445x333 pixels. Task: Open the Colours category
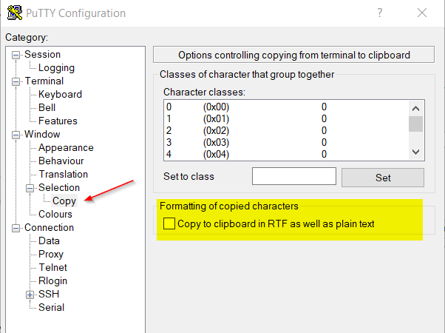point(55,215)
